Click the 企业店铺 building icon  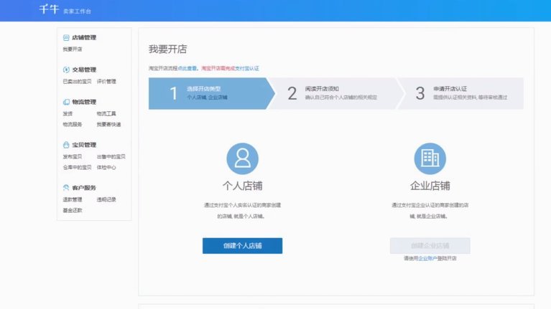(x=430, y=158)
